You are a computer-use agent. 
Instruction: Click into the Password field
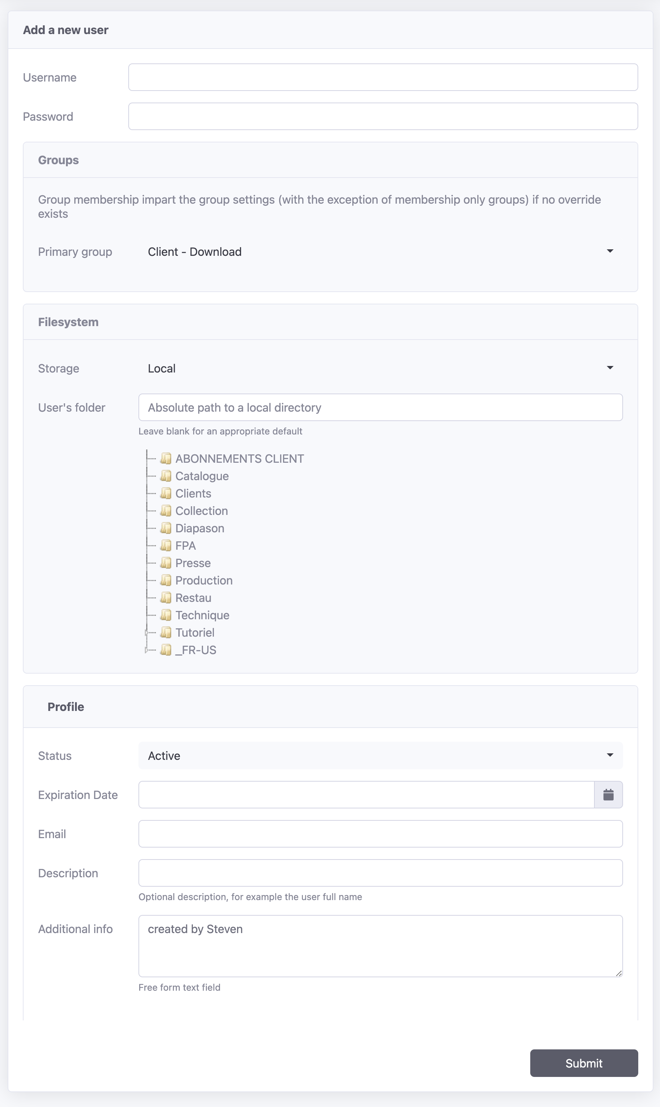pos(383,116)
